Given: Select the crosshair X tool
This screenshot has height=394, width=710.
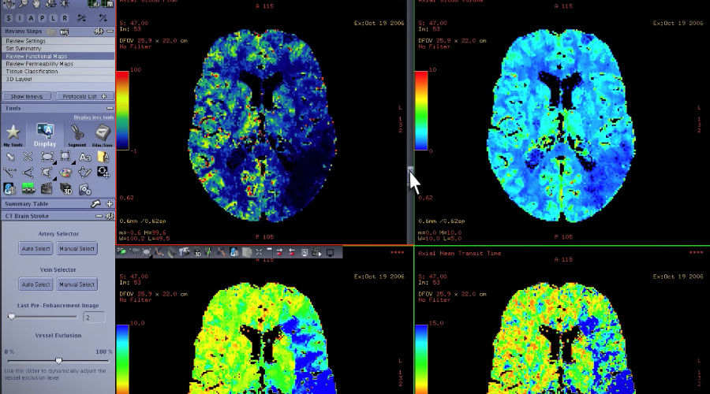Looking at the screenshot, I should click(x=28, y=157).
